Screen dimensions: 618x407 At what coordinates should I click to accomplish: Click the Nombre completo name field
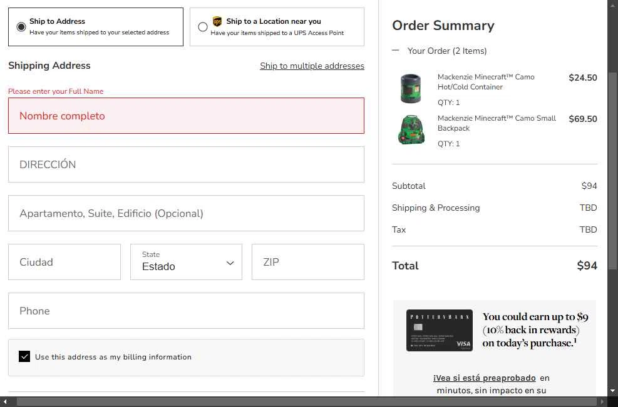point(186,116)
